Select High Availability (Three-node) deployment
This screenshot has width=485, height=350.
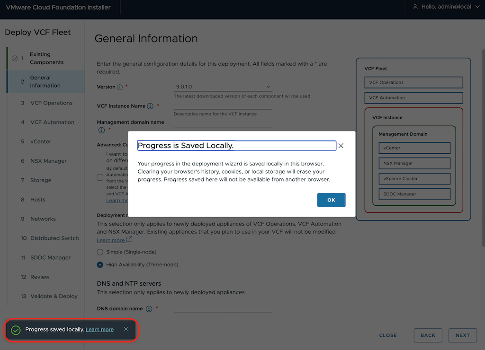tap(100, 265)
